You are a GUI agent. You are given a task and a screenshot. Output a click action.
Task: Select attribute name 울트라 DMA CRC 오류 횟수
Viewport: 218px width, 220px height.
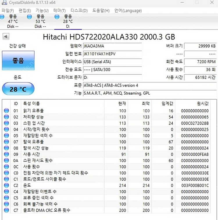47,210
